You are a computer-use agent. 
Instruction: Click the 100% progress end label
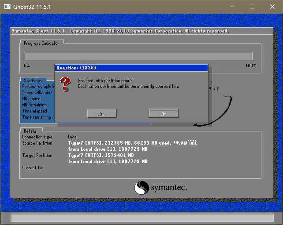250,65
